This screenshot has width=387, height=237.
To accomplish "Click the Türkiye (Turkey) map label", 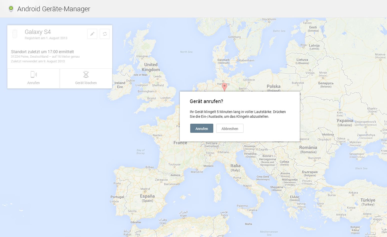I will 368,202.
